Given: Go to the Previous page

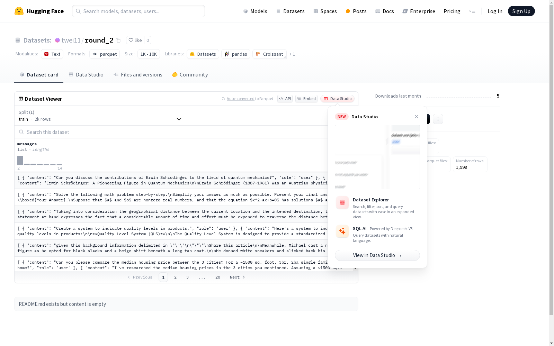Looking at the screenshot, I should click(140, 277).
